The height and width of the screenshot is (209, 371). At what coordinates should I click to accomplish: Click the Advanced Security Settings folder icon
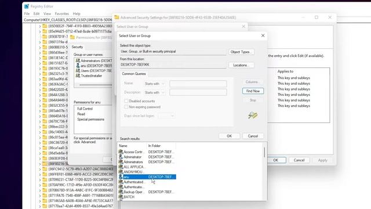click(117, 17)
